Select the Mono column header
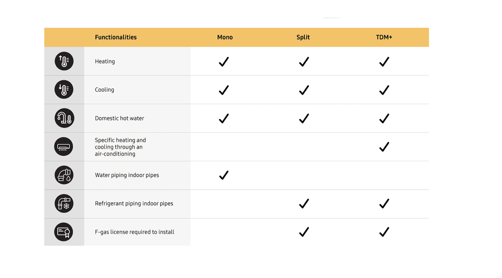This screenshot has height=278, width=502. pos(225,37)
